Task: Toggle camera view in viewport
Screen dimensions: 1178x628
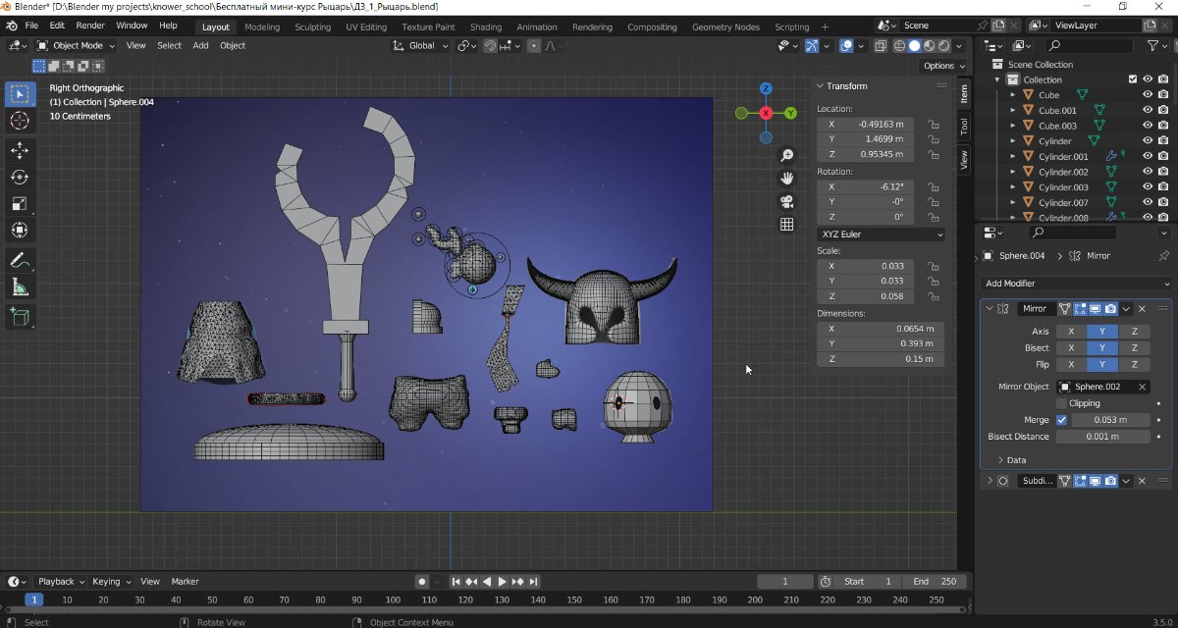Action: click(x=786, y=202)
